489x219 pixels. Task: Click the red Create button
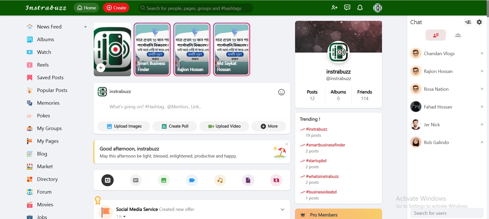tap(116, 8)
